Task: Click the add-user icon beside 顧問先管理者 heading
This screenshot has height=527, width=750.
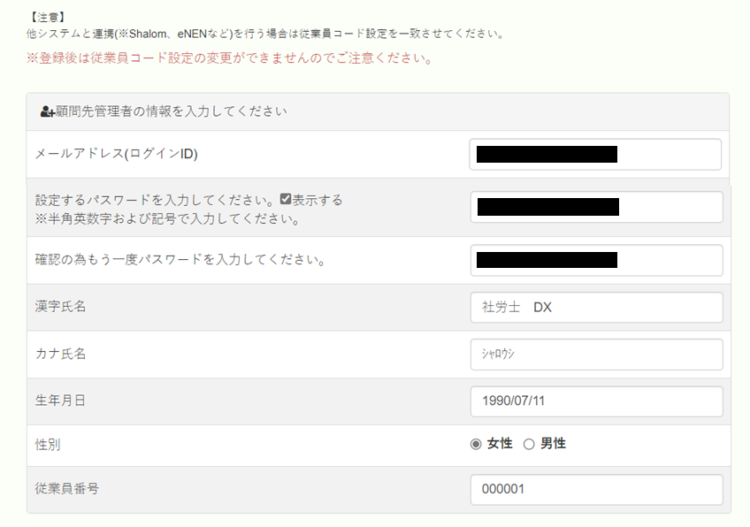Action: click(x=47, y=112)
